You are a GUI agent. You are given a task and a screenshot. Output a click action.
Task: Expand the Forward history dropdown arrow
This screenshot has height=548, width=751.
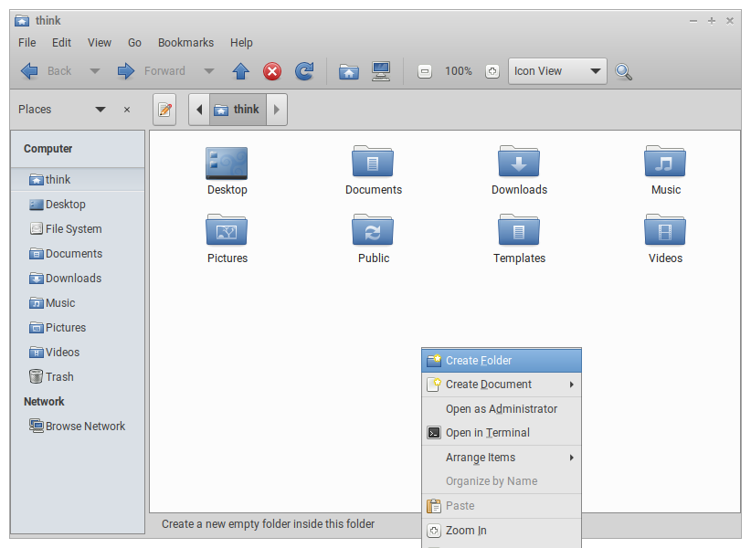click(209, 71)
